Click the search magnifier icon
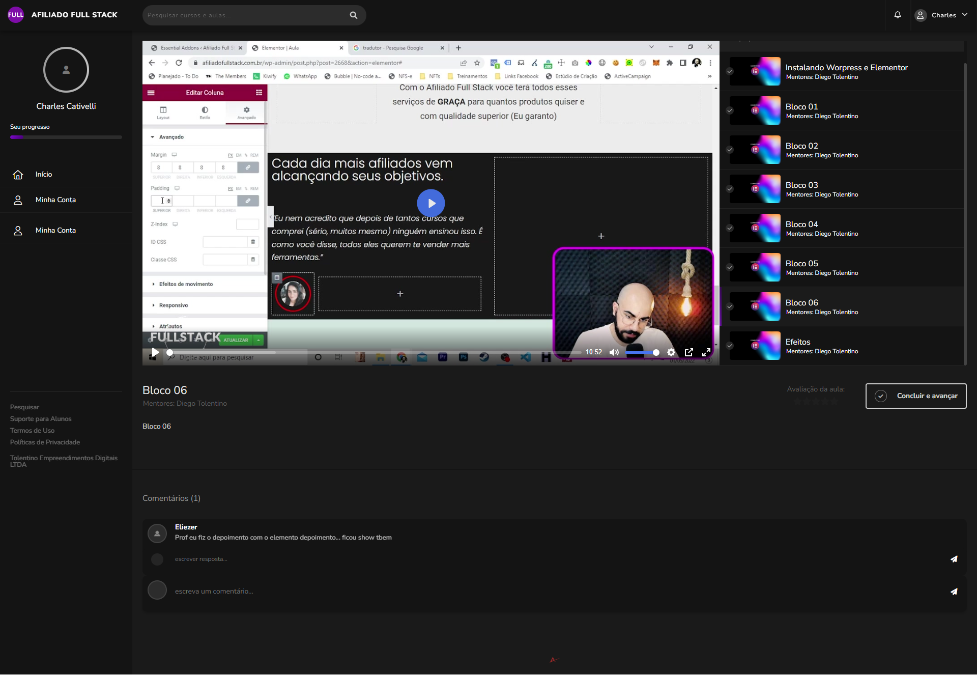This screenshot has height=675, width=977. coord(354,15)
